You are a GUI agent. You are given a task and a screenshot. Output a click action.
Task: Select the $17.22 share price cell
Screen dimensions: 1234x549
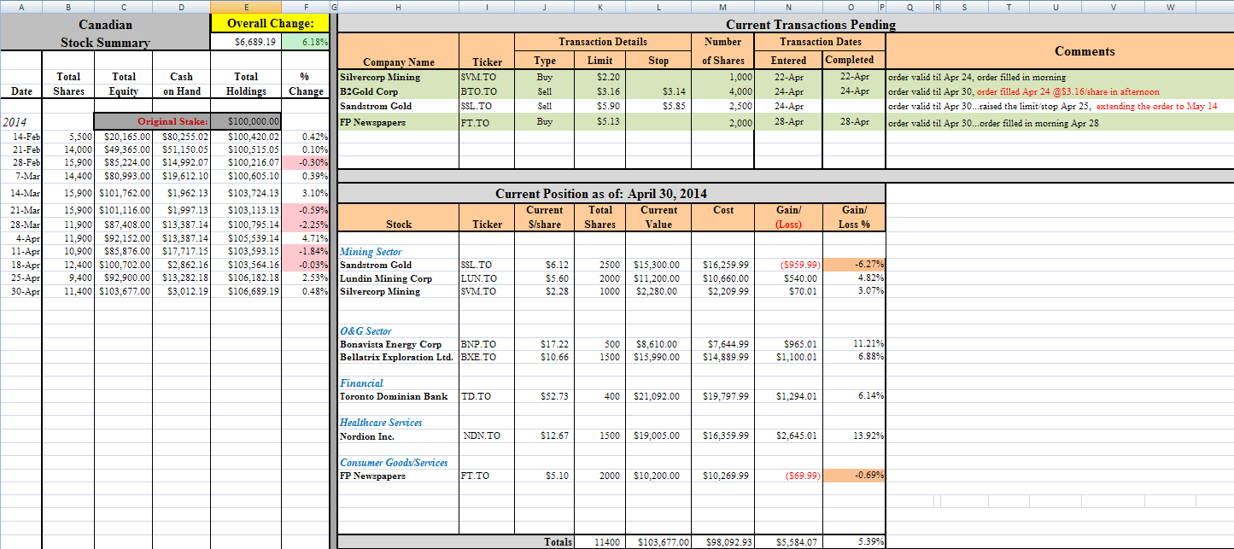point(544,344)
